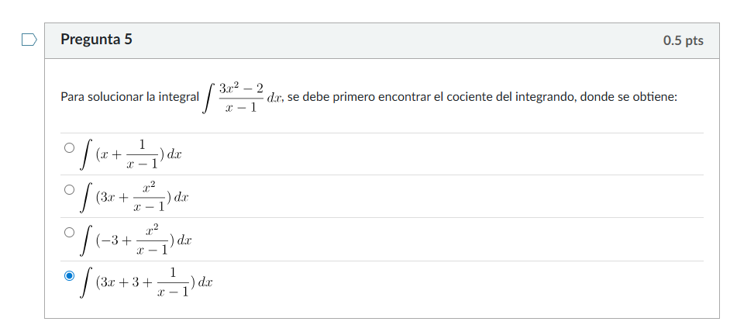Click the text "Para solucionar la integral"
The image size is (737, 332).
tap(129, 99)
